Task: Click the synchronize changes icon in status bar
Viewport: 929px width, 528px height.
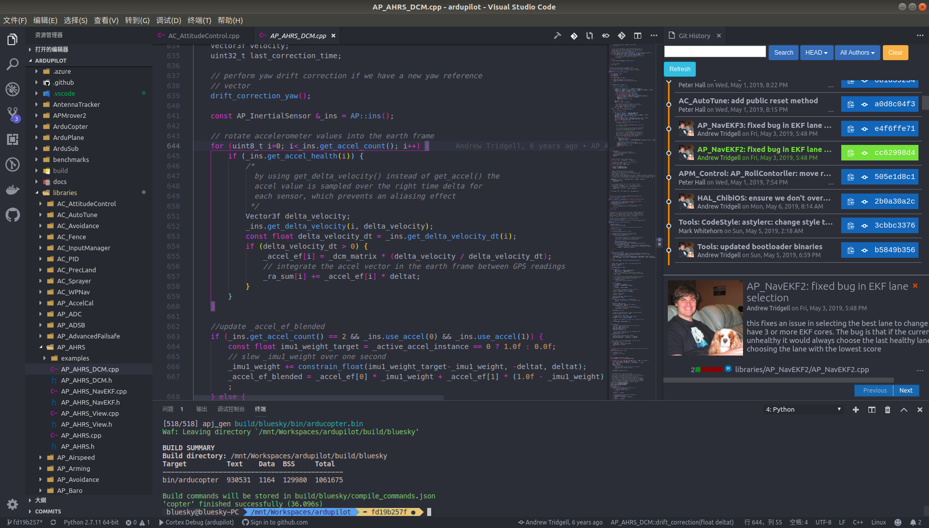Action: tap(53, 522)
